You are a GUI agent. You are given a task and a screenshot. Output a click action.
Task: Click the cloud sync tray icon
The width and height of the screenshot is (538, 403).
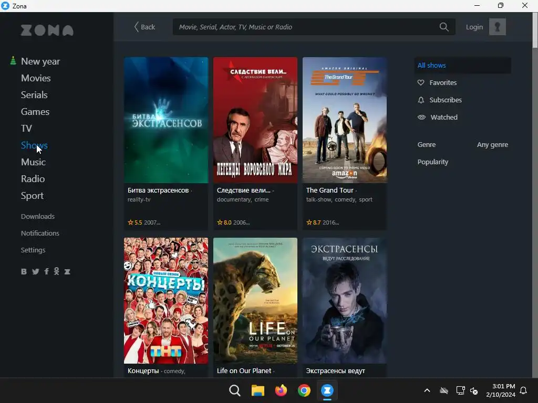click(444, 390)
